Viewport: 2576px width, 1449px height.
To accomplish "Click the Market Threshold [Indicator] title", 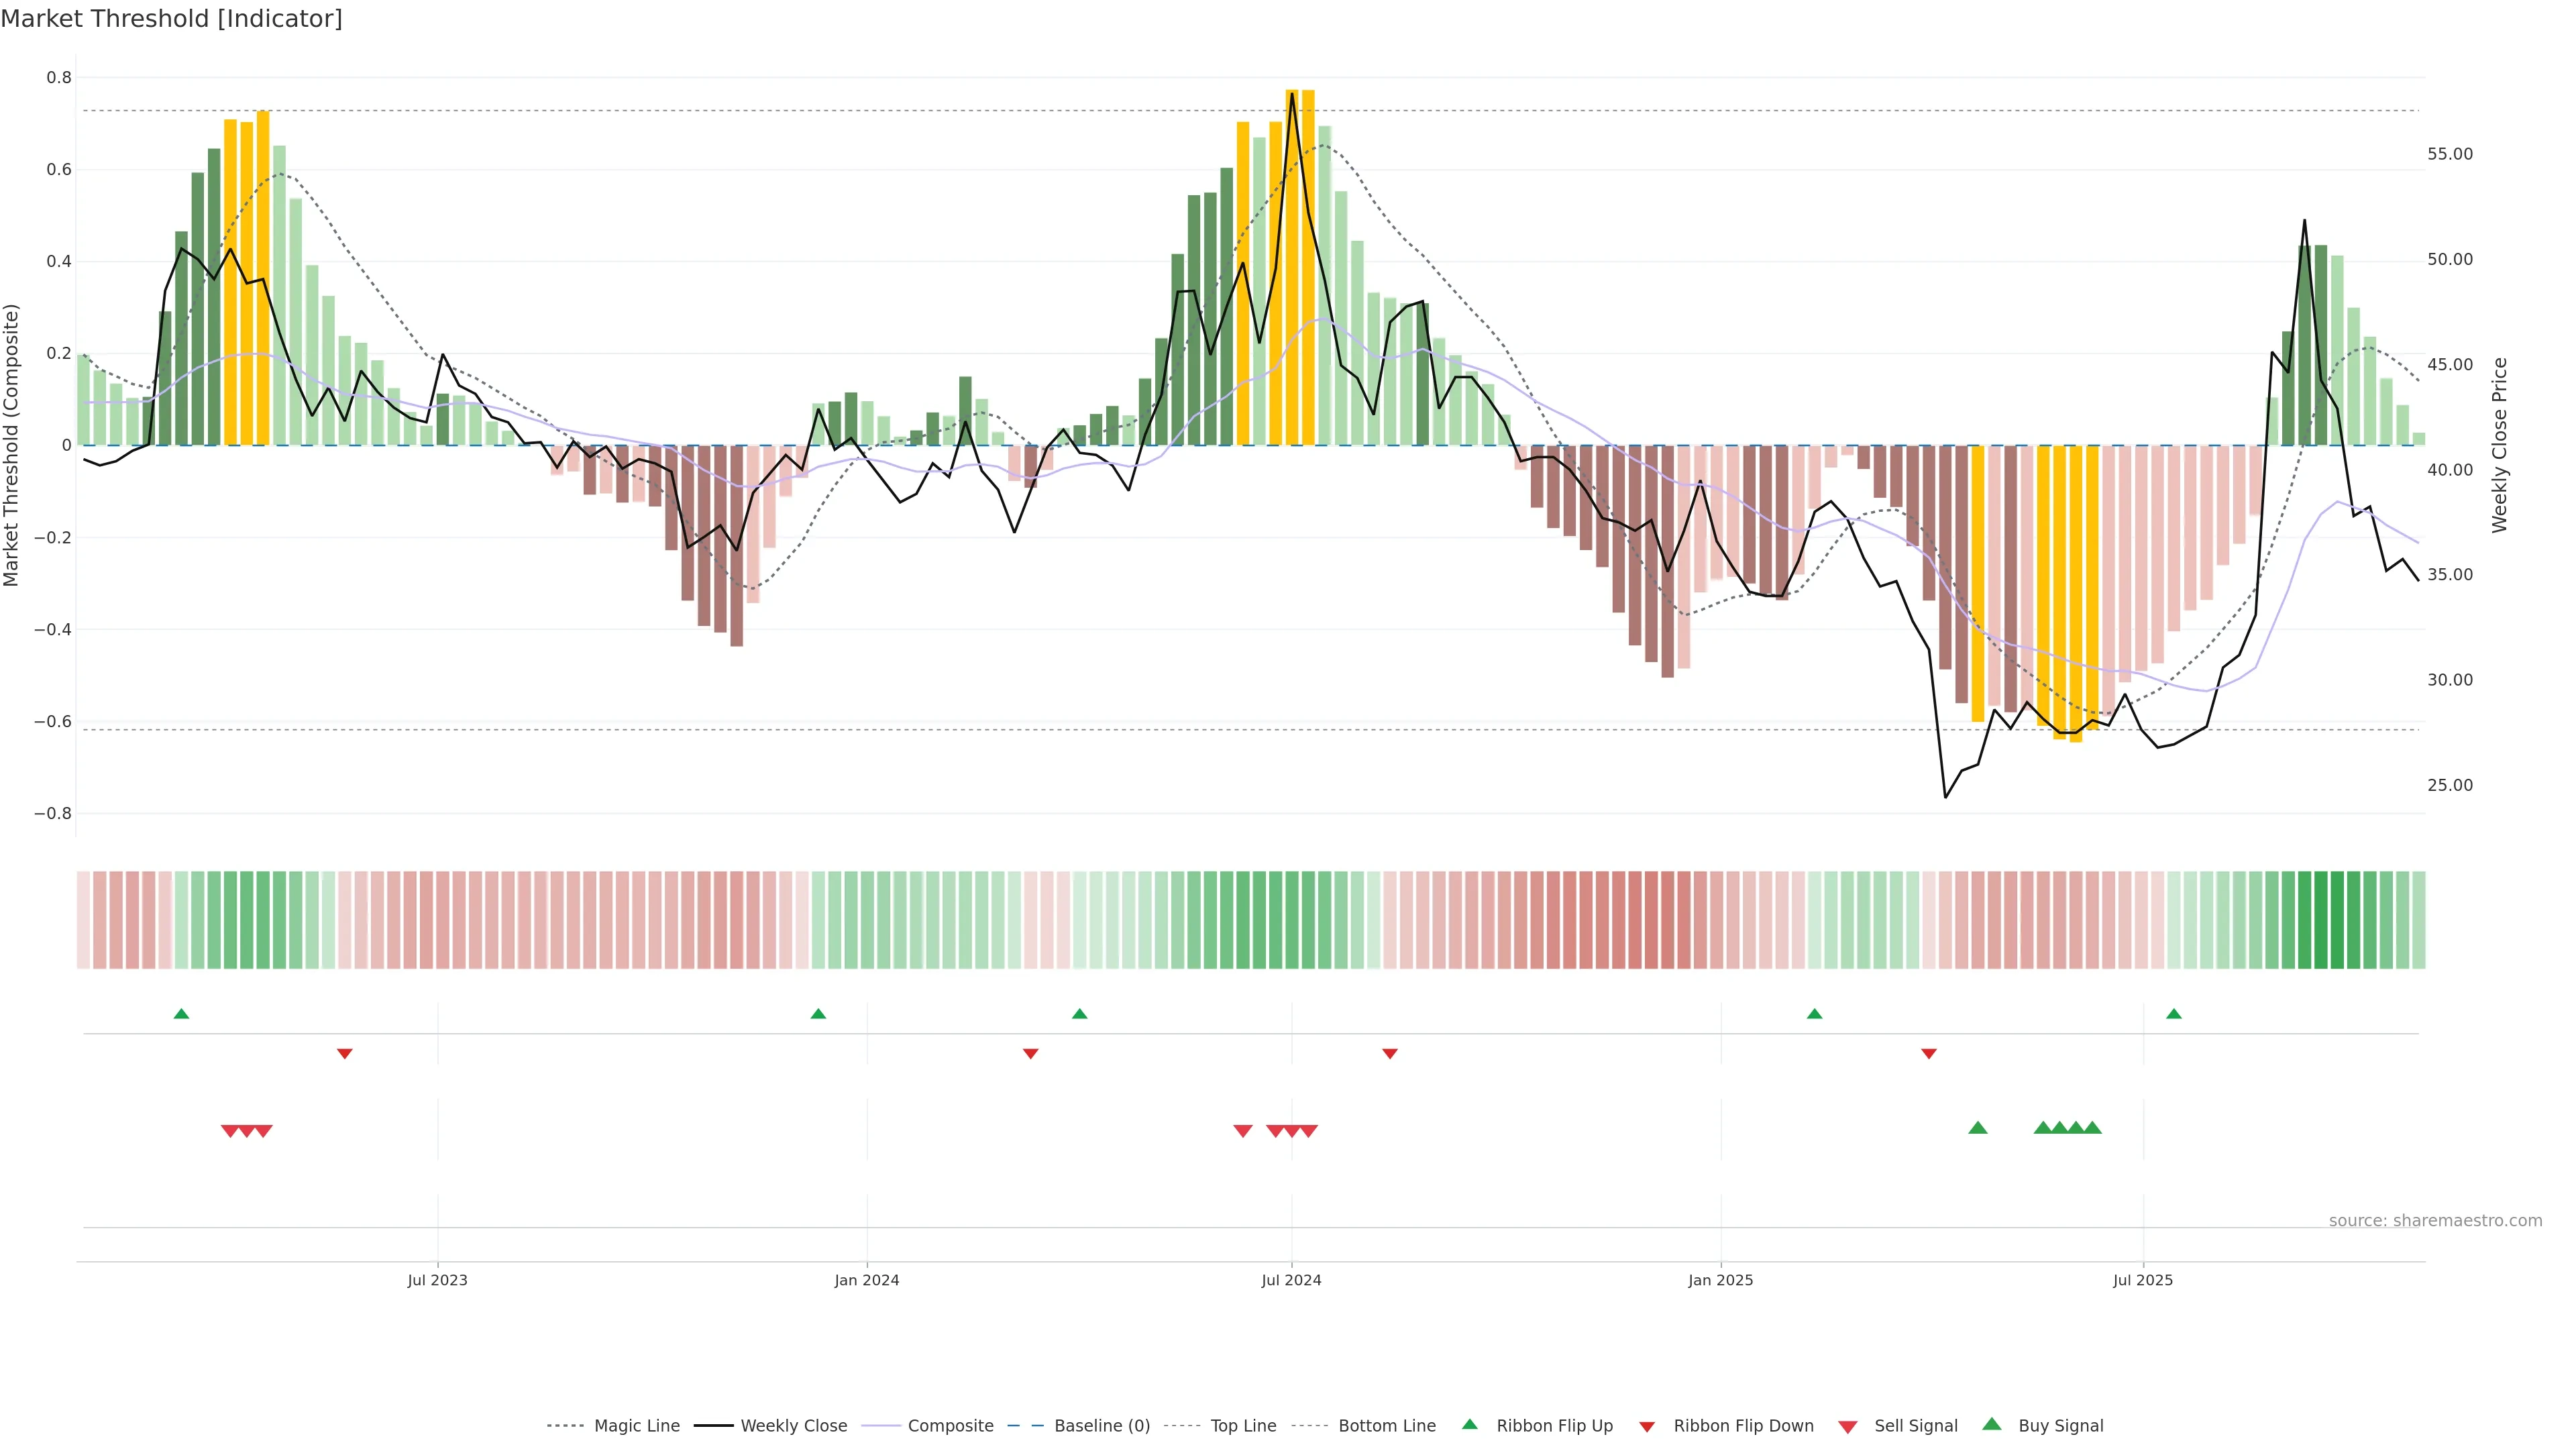I will click(171, 19).
